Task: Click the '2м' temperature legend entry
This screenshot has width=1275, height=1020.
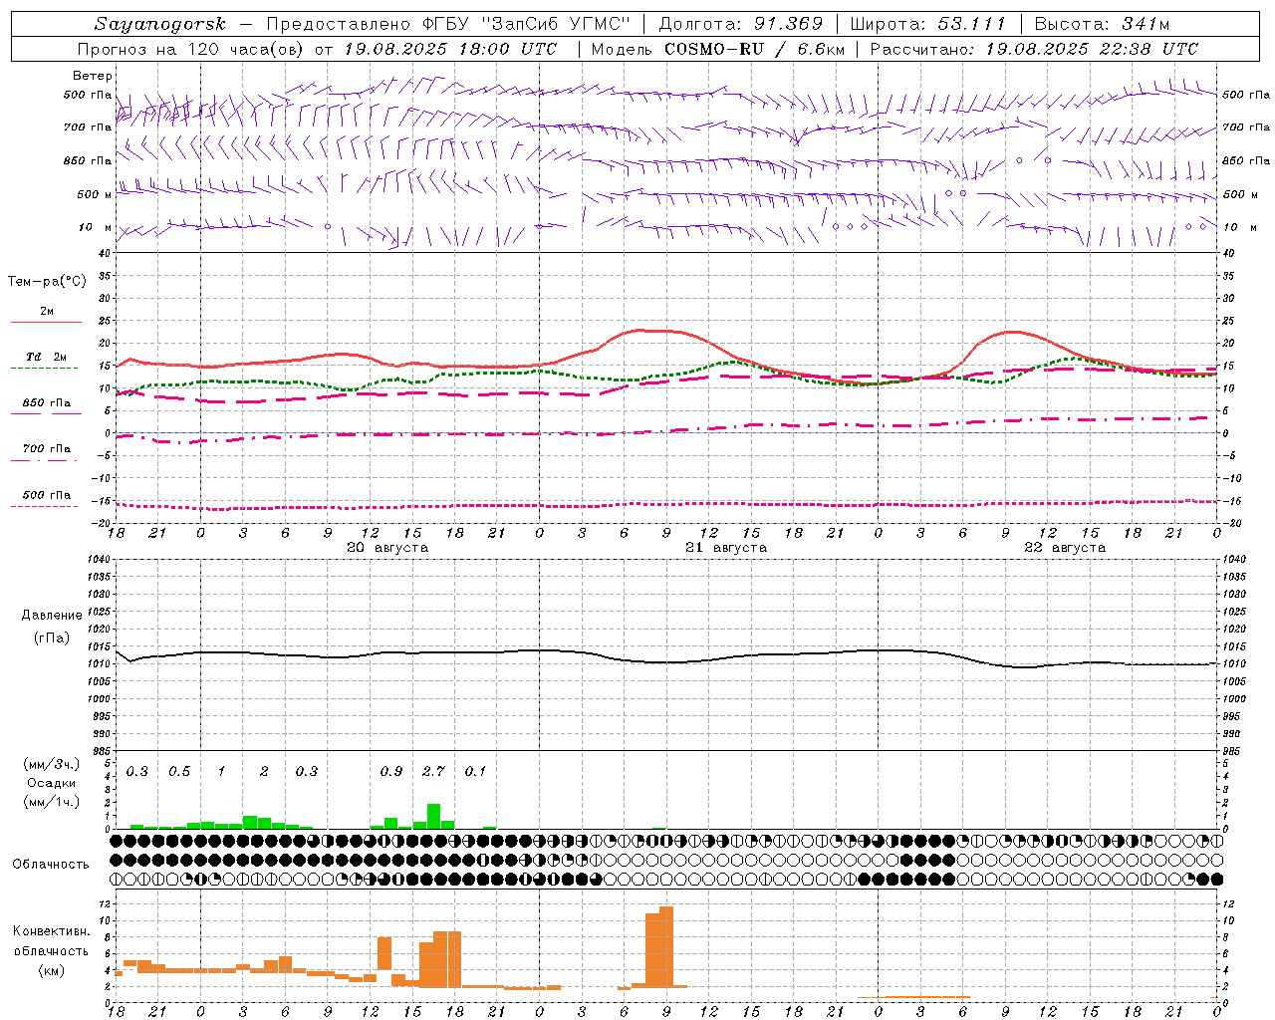Action: (47, 312)
